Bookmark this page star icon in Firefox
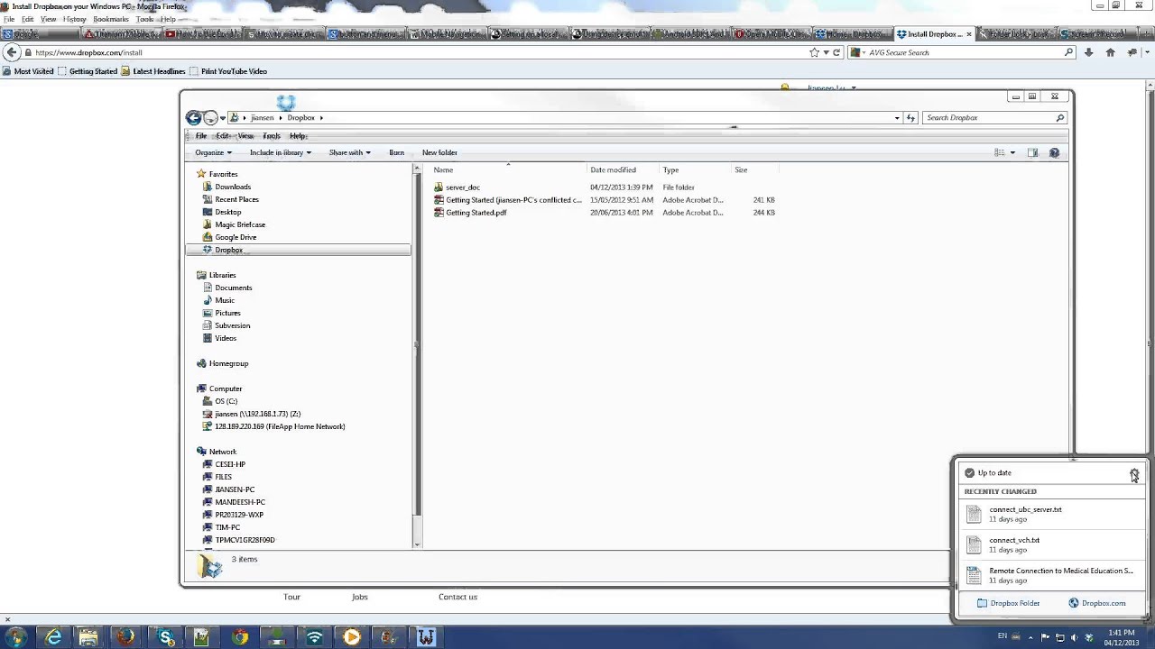Image resolution: width=1155 pixels, height=649 pixels. pos(814,52)
